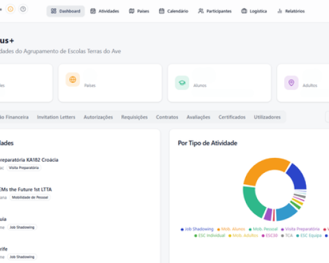
Task: Go to Atividades in the top navigation
Action: coord(105,11)
